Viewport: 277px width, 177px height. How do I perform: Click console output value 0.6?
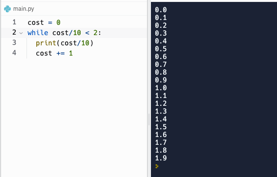pyautogui.click(x=161, y=57)
